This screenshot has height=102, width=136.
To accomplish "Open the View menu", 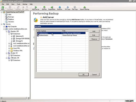I will click(13, 4).
